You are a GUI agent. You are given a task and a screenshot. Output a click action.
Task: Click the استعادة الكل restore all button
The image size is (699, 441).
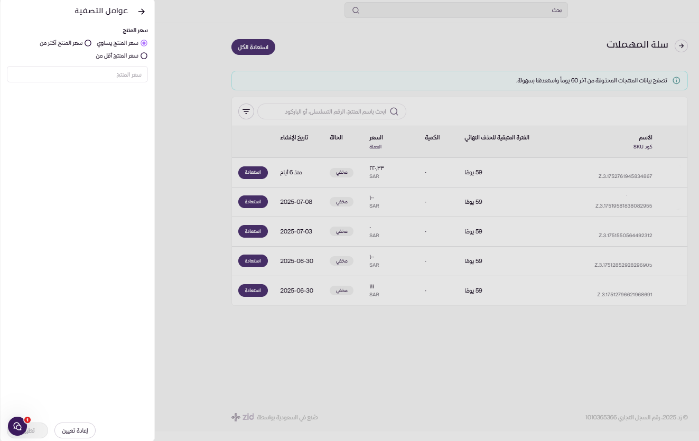pyautogui.click(x=253, y=47)
